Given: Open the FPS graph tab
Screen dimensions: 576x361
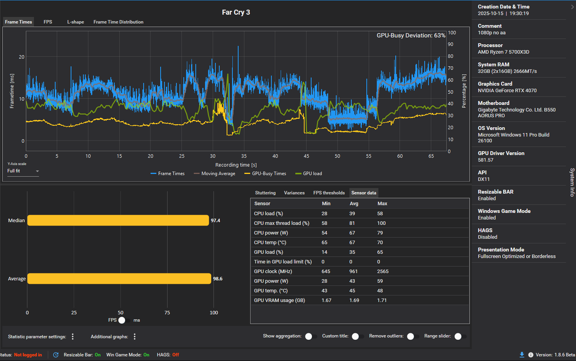Looking at the screenshot, I should (48, 22).
